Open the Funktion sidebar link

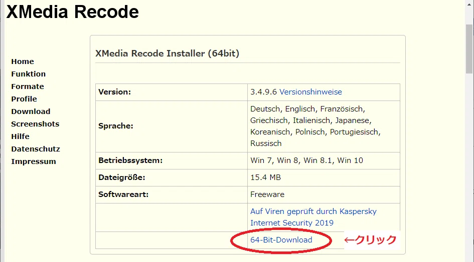click(x=29, y=74)
